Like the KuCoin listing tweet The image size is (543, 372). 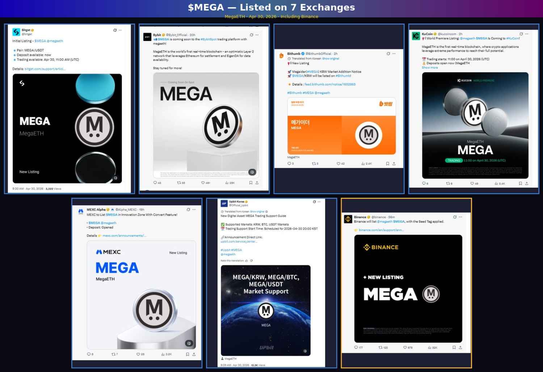pos(471,184)
